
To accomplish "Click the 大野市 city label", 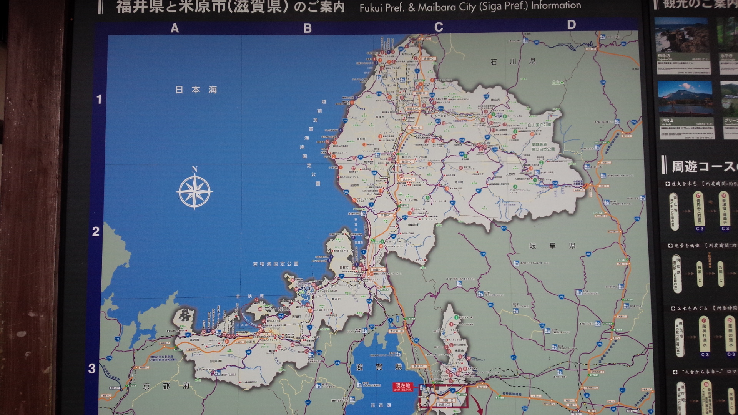I will tap(510, 174).
